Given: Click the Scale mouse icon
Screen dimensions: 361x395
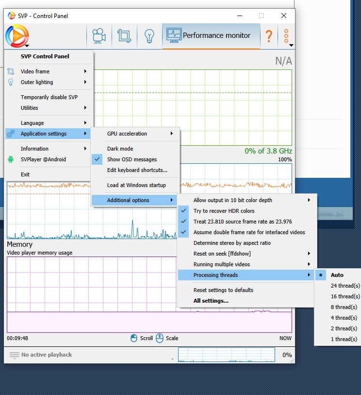Looking at the screenshot, I should pos(160,338).
